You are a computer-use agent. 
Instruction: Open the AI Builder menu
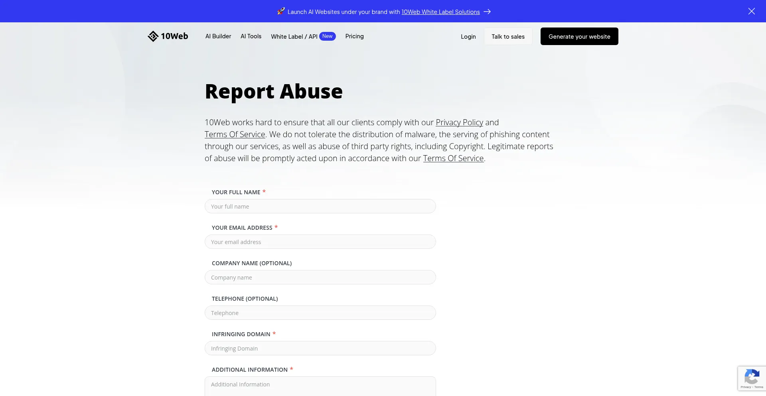tap(218, 36)
